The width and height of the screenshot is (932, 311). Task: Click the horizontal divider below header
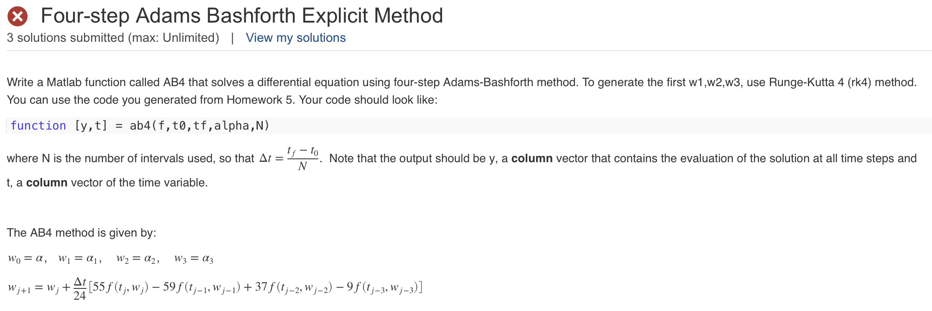coord(466,53)
